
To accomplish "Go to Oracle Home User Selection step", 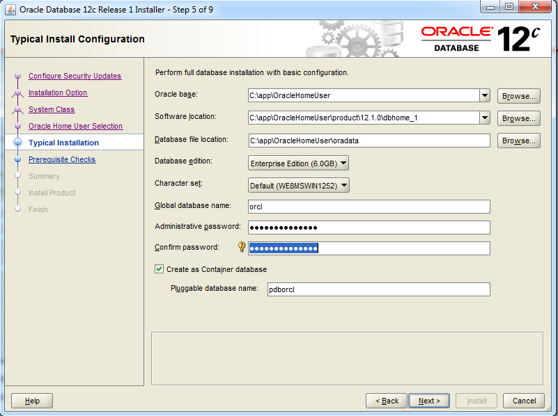I will coord(75,126).
